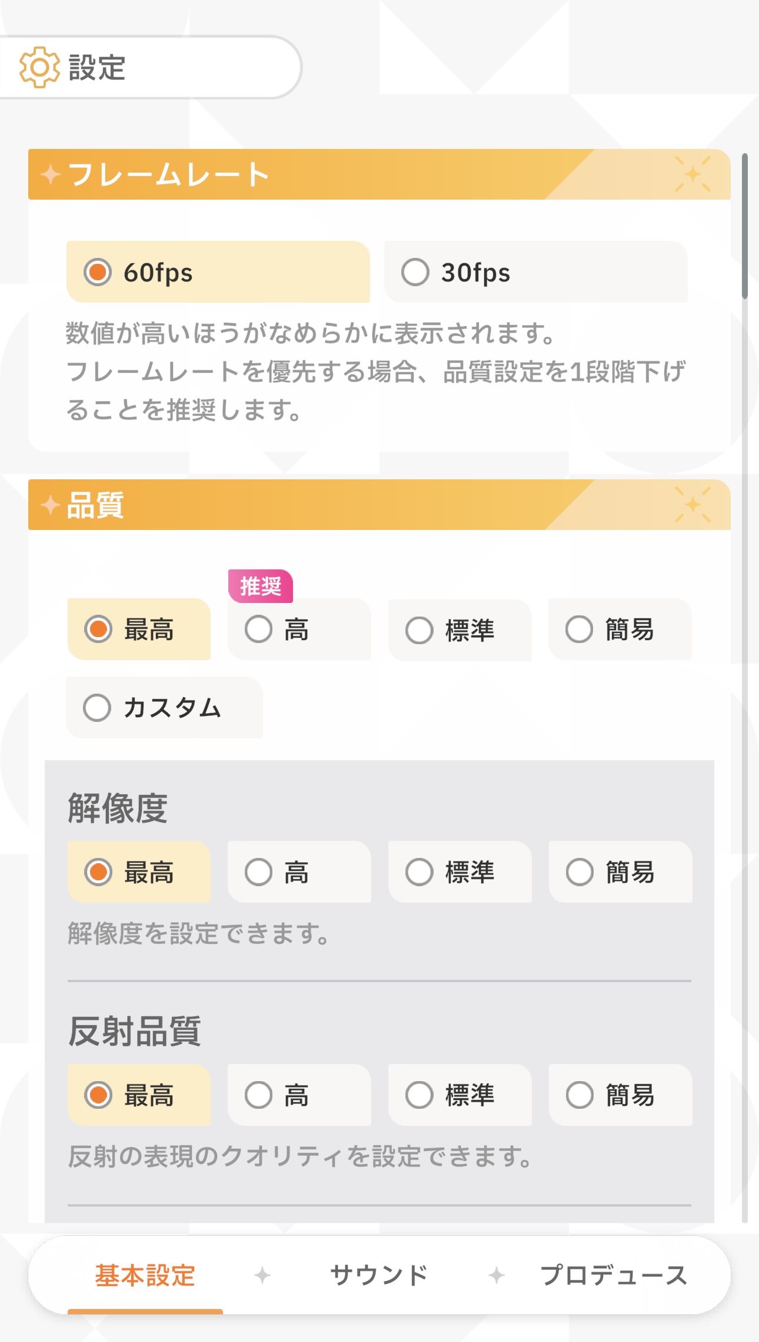This screenshot has height=1342, width=759.
Task: Click the settings gear icon
Action: 39,67
